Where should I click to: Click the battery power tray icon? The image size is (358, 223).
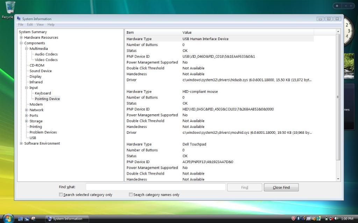pos(326,218)
